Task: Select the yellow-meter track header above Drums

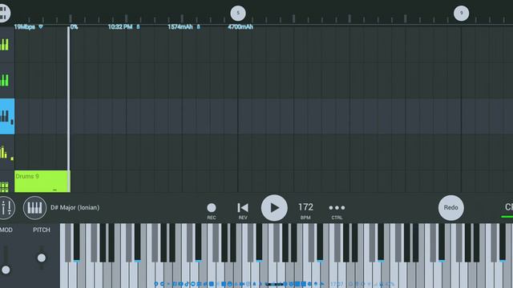Action: [7, 152]
